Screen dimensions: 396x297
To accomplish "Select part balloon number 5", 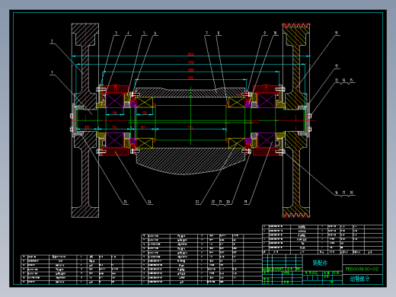I will tap(144, 33).
